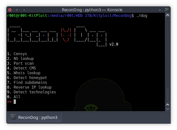Click the '4. Detect CMS' line
This screenshot has height=130, width=177.
pyautogui.click(x=21, y=68)
